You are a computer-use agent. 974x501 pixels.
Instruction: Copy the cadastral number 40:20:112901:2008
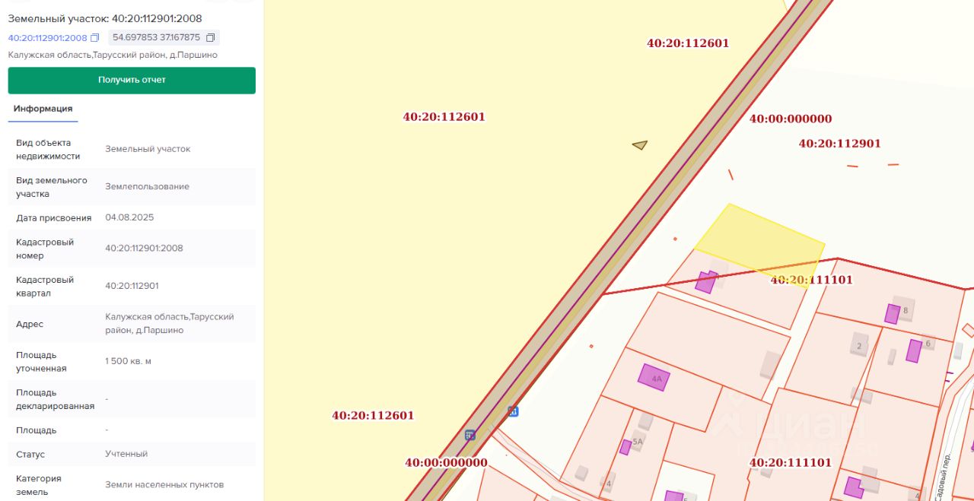click(x=95, y=38)
